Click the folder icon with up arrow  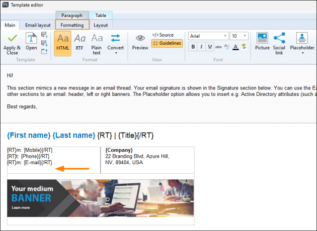pos(44,51)
